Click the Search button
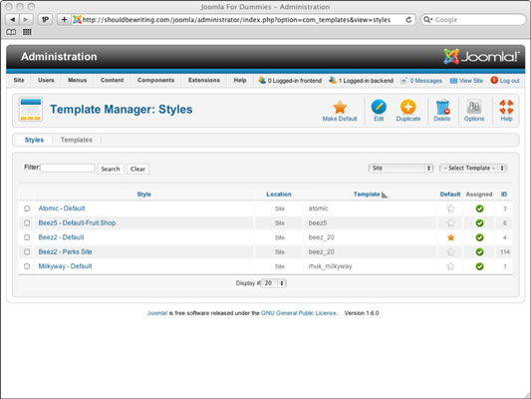The height and width of the screenshot is (399, 531). 111,169
